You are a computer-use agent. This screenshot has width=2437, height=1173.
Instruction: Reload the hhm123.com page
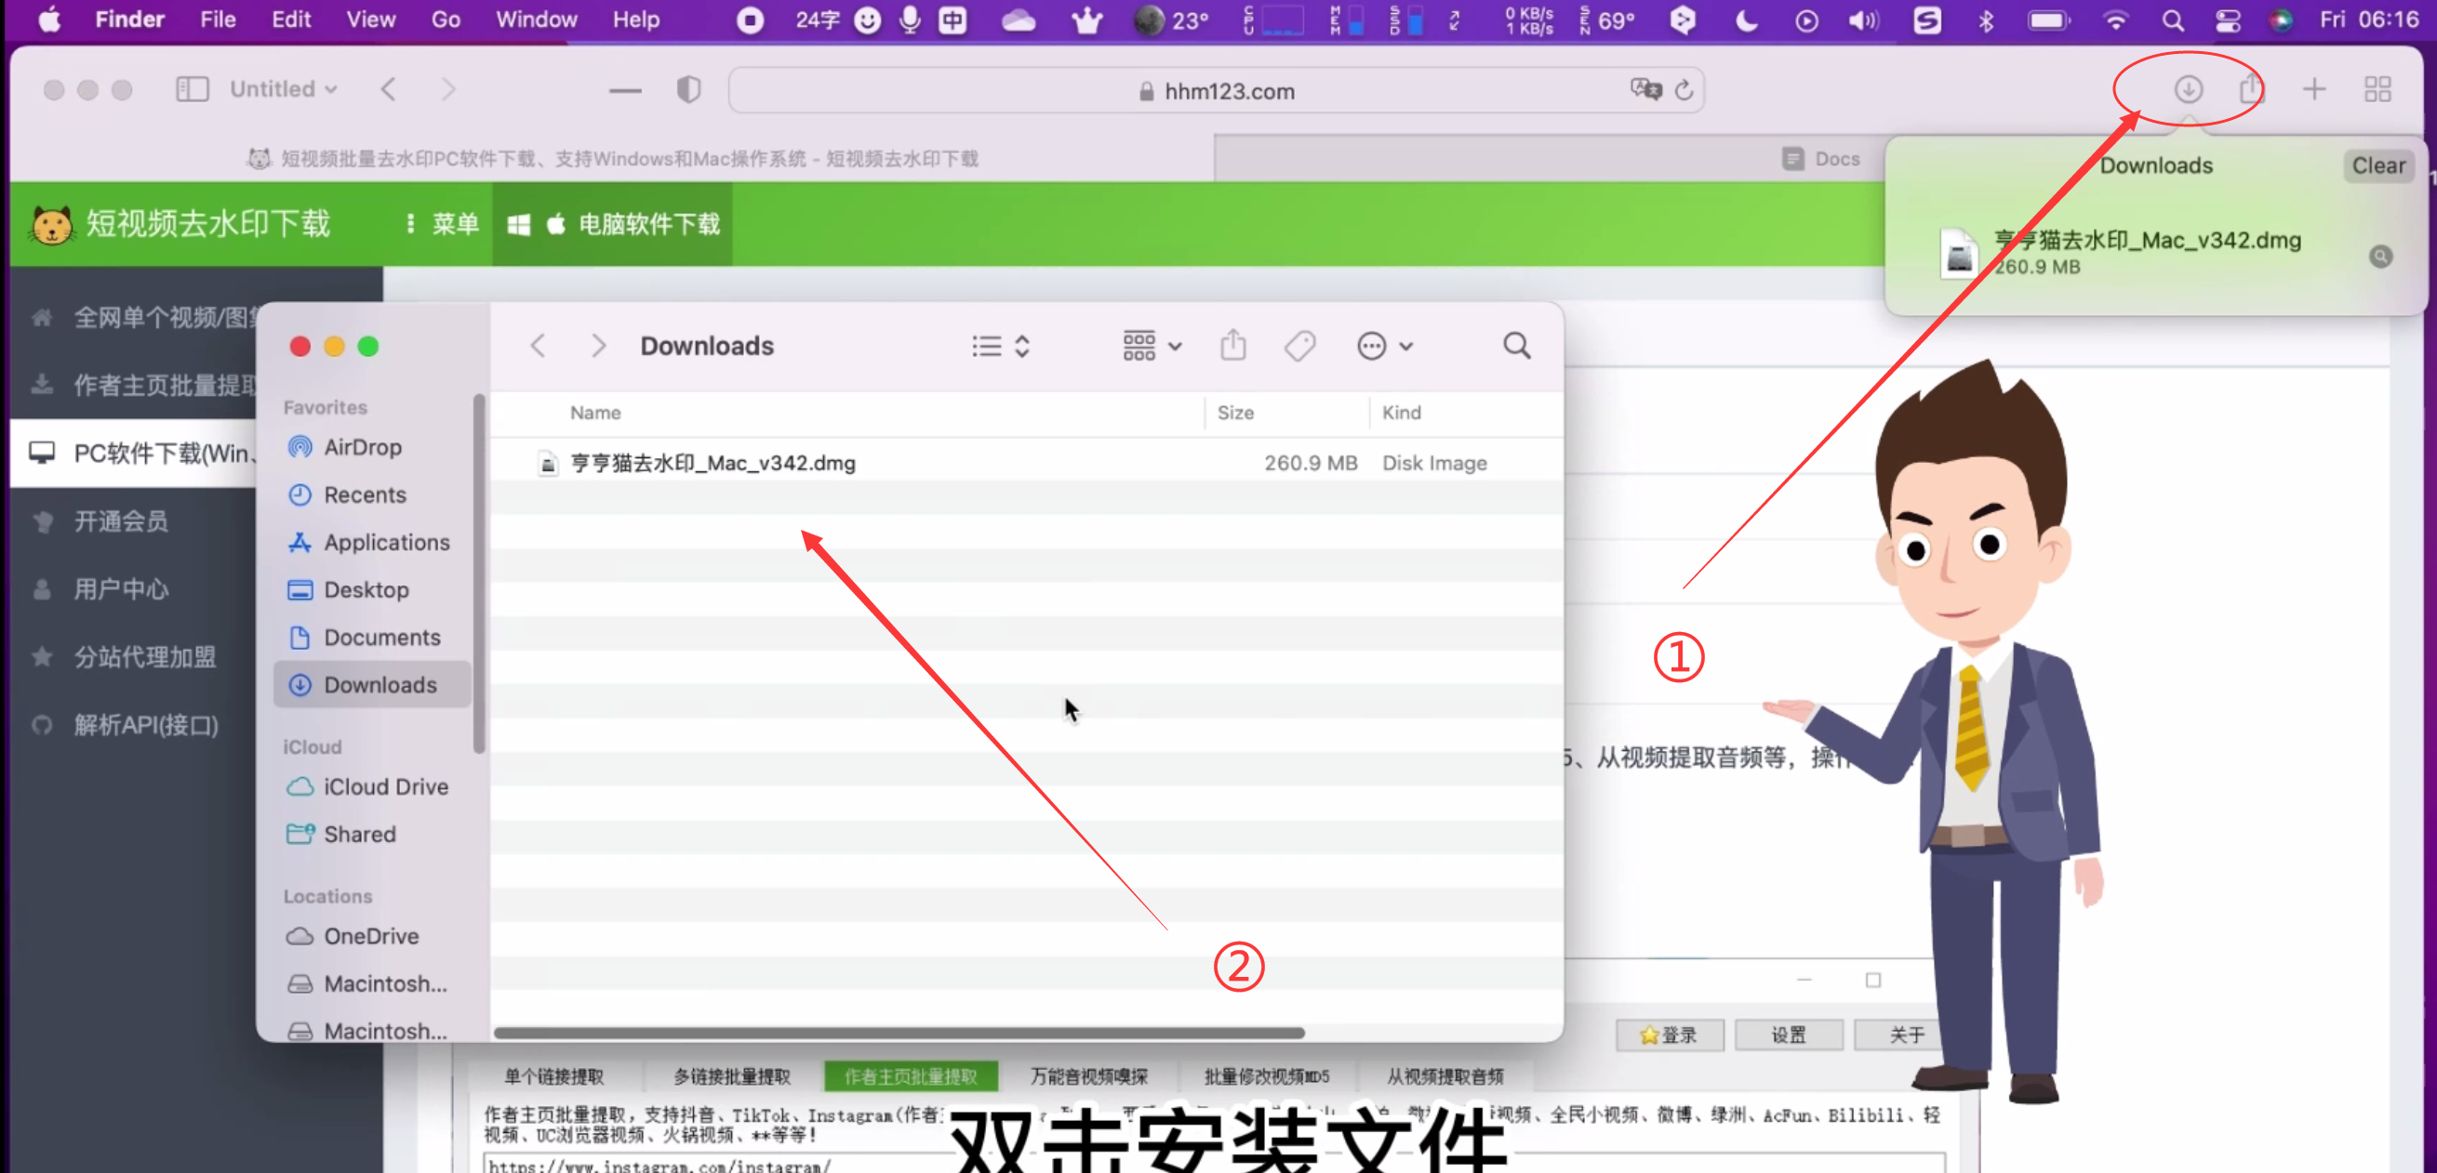[x=1684, y=91]
